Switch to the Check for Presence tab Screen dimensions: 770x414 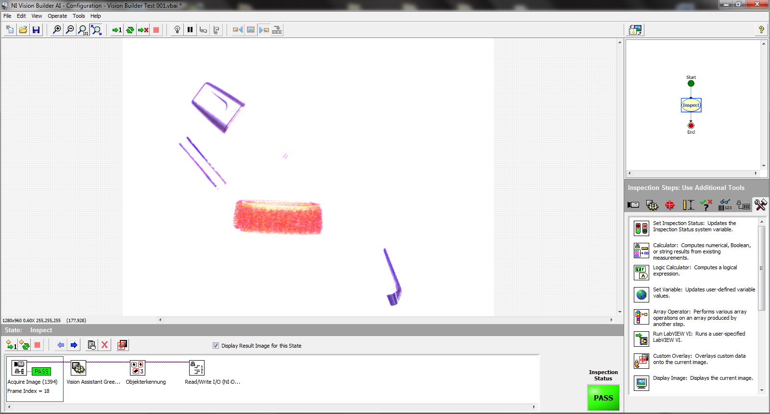point(706,205)
